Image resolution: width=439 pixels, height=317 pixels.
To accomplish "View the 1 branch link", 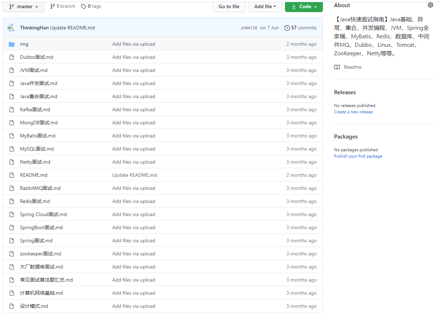I will pos(63,6).
